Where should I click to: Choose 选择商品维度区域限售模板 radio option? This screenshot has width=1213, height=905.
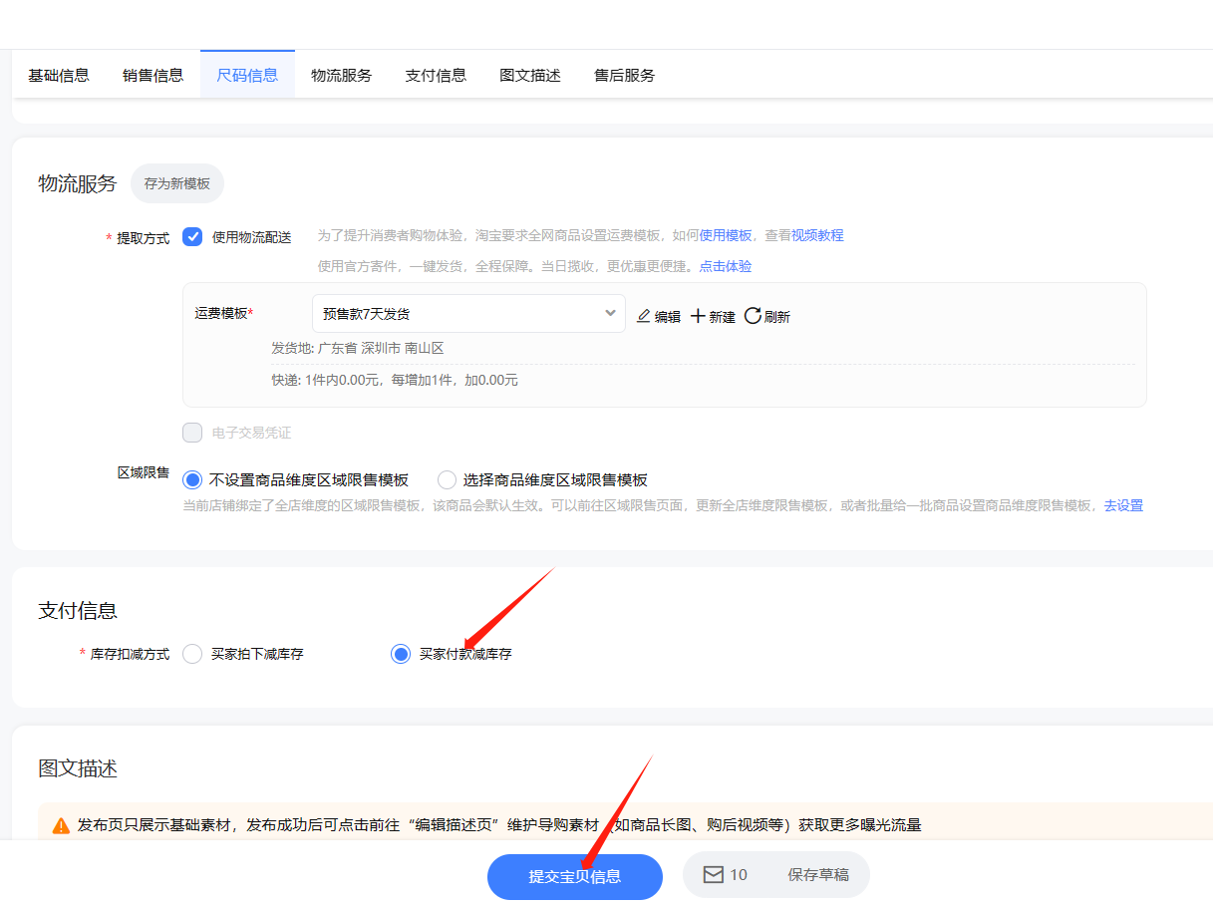click(447, 479)
